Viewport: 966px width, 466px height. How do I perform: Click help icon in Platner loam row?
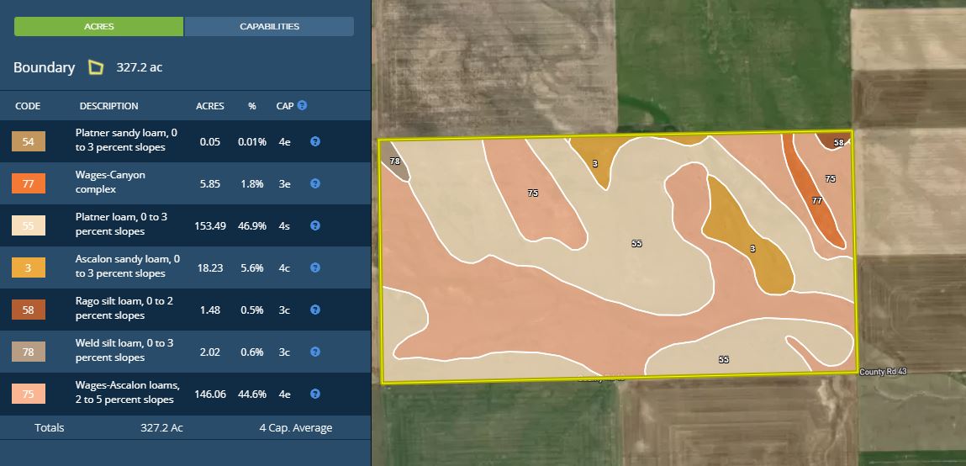click(315, 225)
